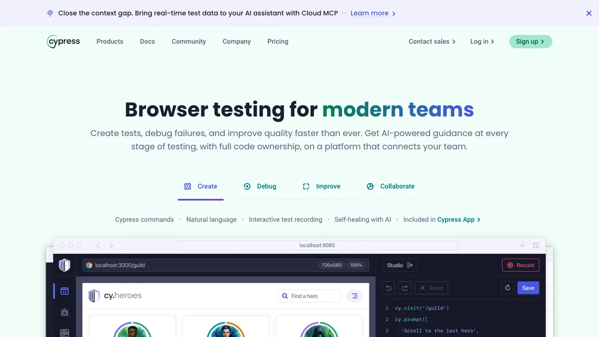599x337 pixels.
Task: Open the Studio panel toggle
Action: pos(400,265)
